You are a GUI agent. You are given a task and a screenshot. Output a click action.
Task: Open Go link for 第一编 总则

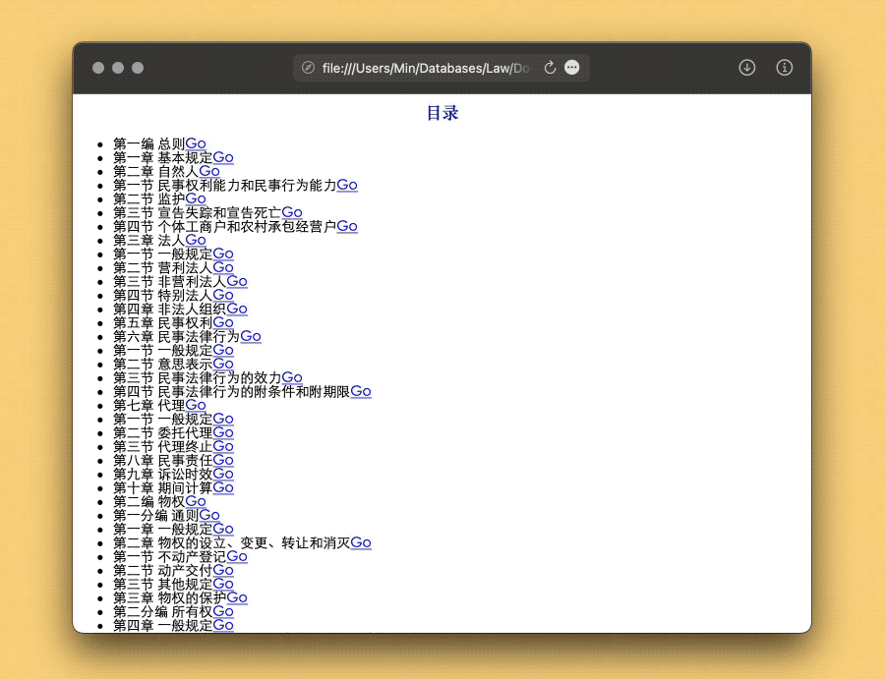tap(196, 143)
